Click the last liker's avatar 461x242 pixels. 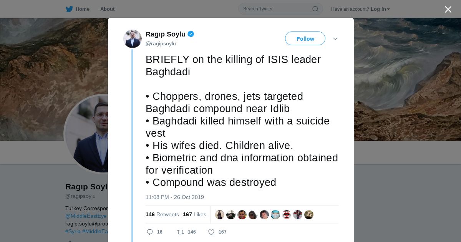point(309,215)
